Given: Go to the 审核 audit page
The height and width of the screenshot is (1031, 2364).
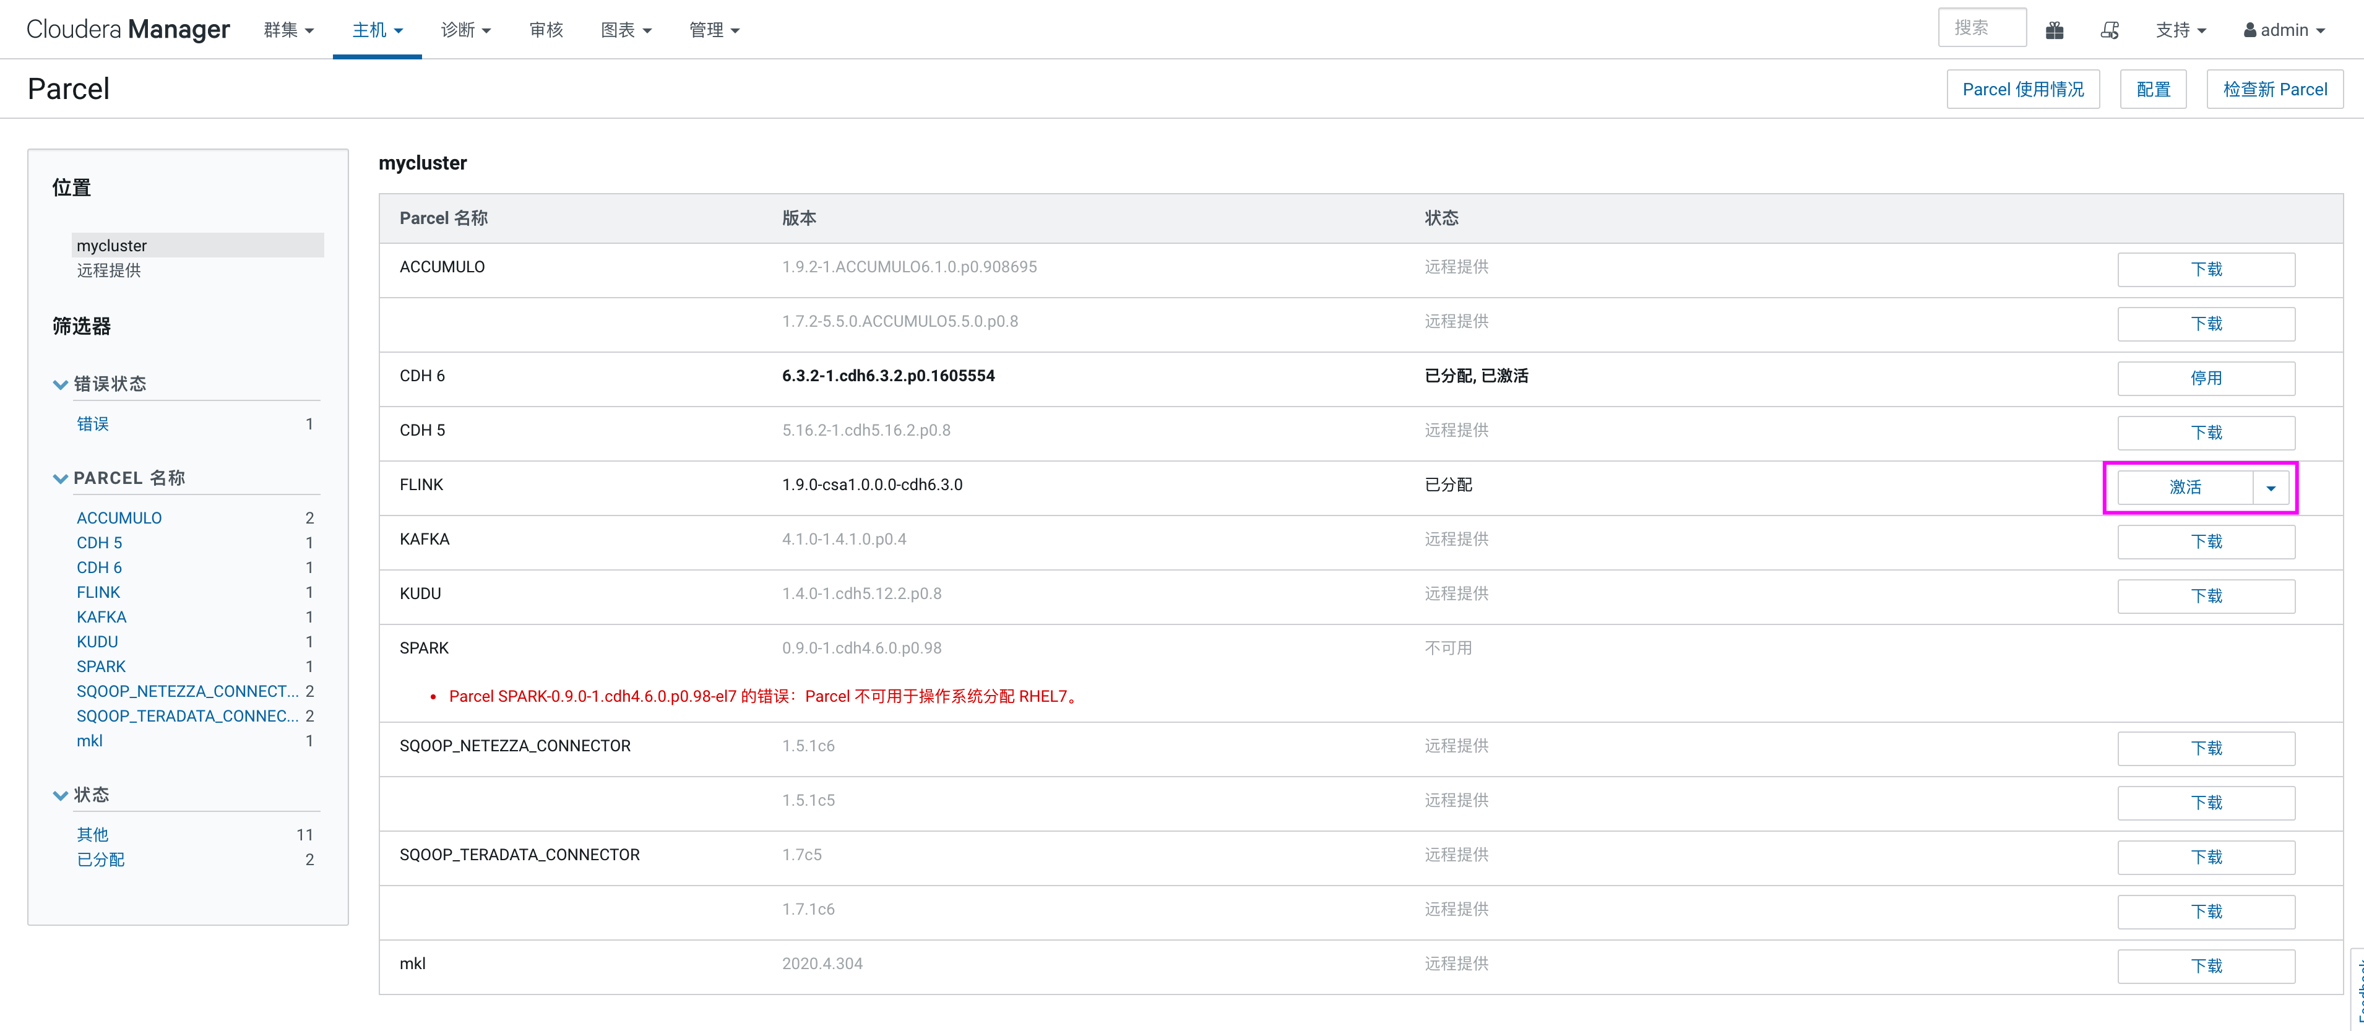Looking at the screenshot, I should point(546,30).
